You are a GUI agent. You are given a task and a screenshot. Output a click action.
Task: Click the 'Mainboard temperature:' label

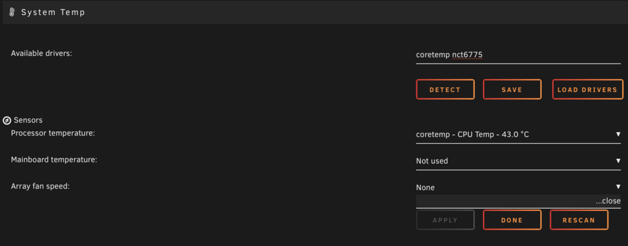[x=54, y=159]
